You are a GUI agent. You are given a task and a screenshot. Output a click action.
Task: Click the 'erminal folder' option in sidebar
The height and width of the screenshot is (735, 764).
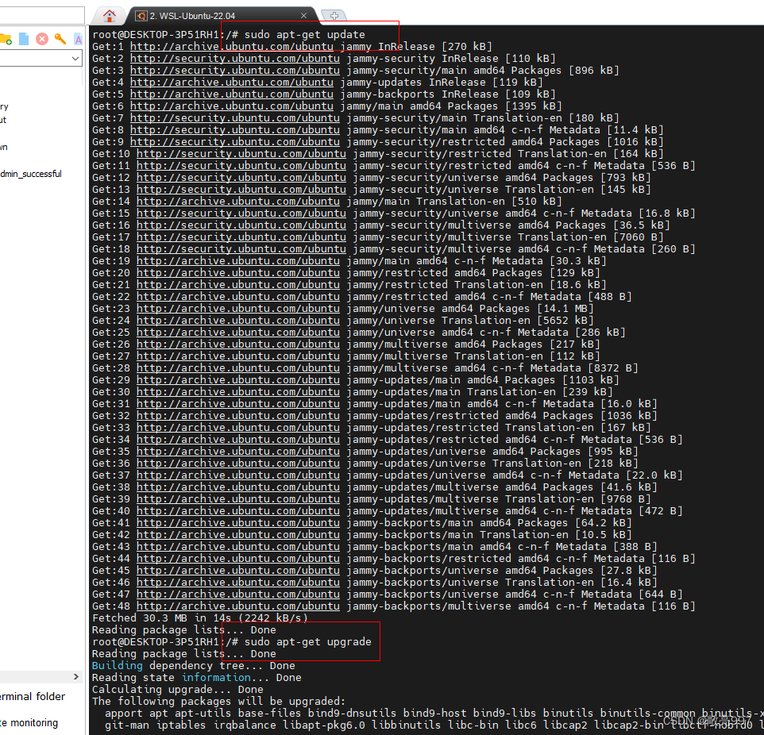(33, 697)
